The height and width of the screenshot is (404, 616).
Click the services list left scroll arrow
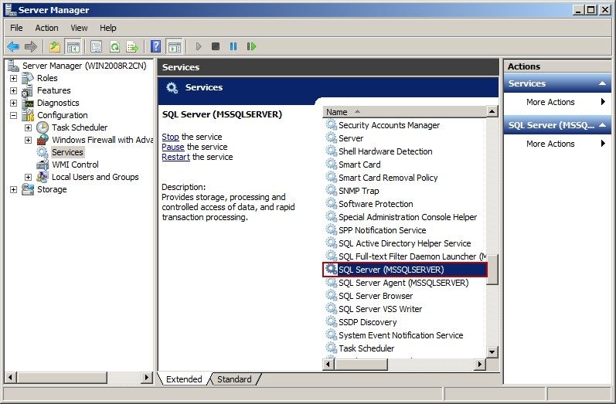click(328, 365)
